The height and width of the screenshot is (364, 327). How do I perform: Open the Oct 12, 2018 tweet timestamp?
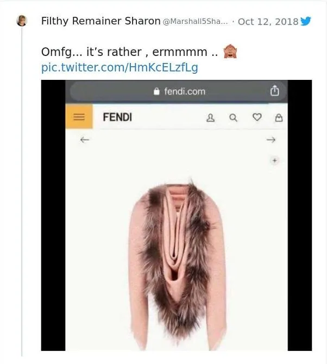[268, 22]
